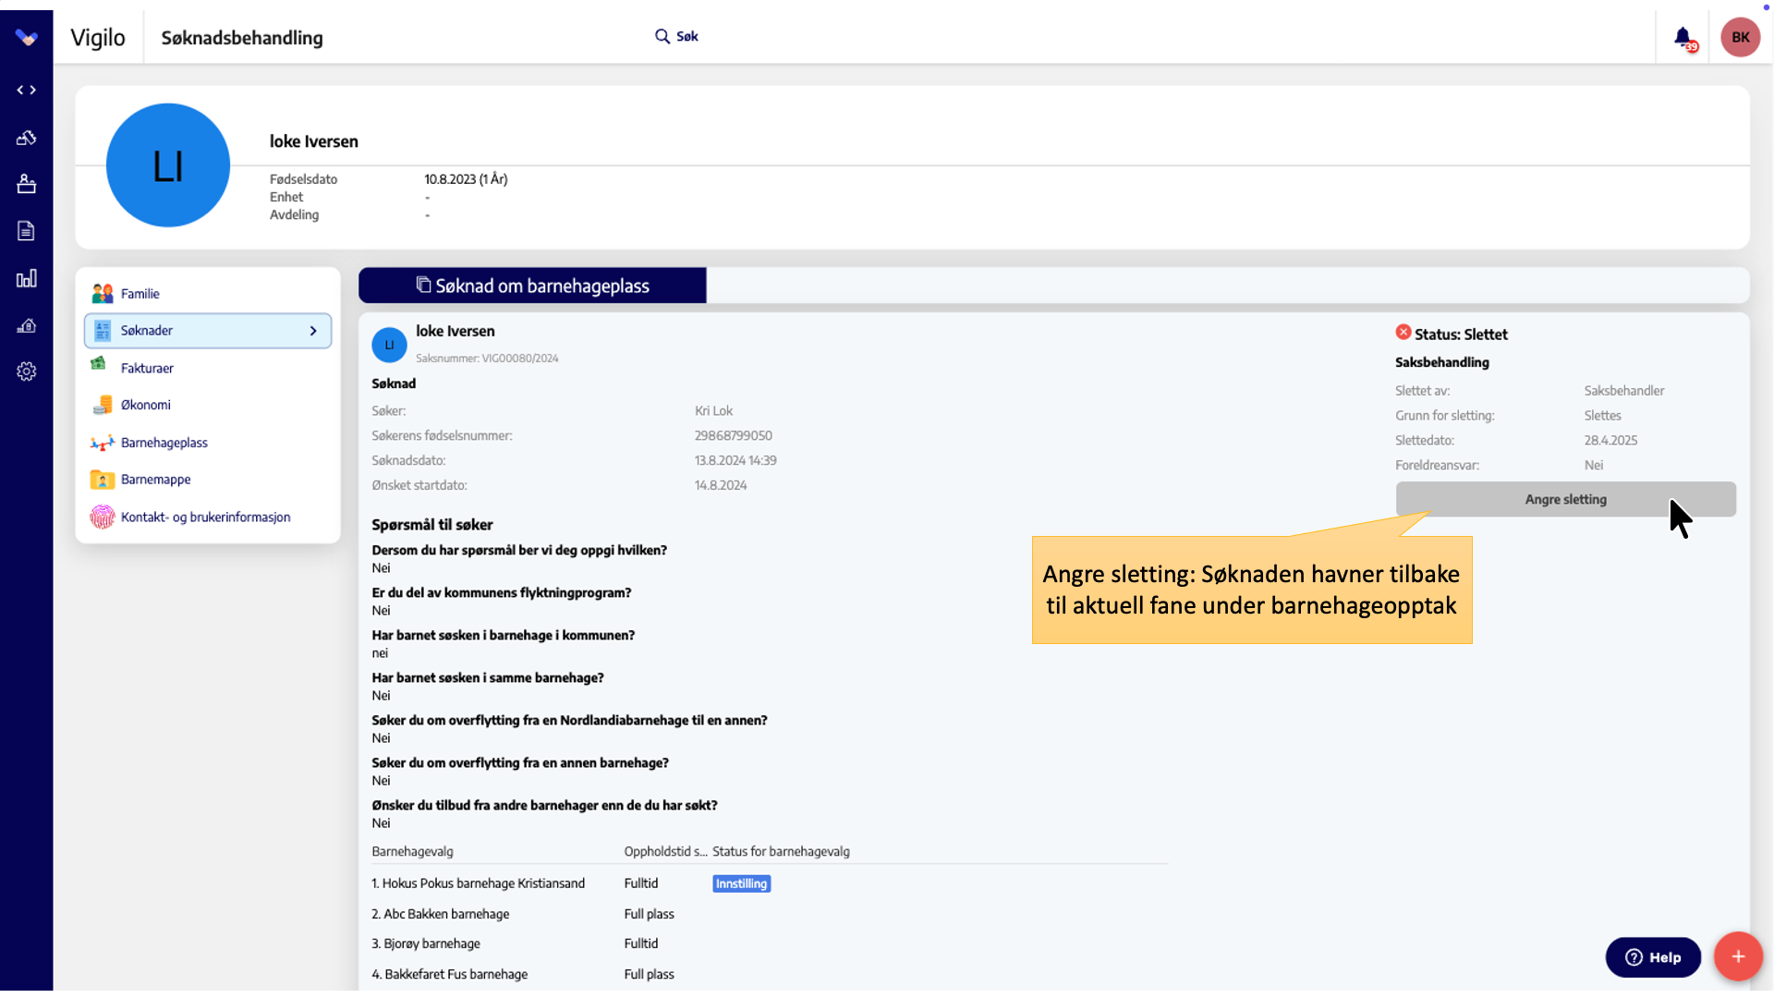This screenshot has height=998, width=1774.
Task: Open the bar chart statistics sidebar icon
Action: tap(27, 278)
